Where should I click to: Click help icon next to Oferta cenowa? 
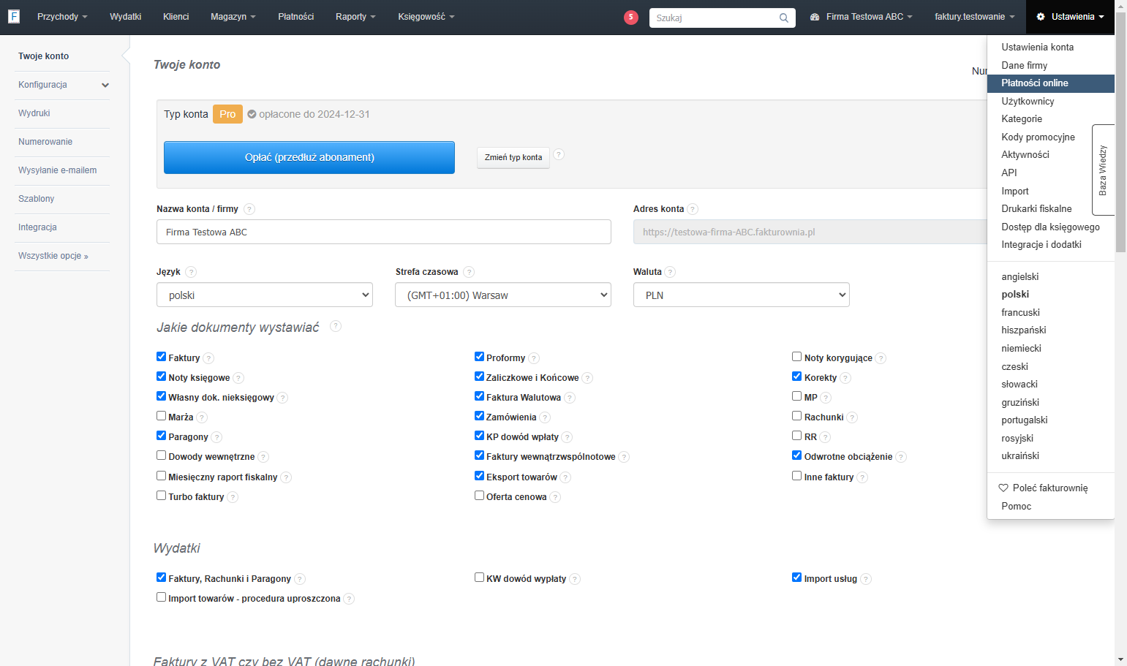click(x=555, y=497)
